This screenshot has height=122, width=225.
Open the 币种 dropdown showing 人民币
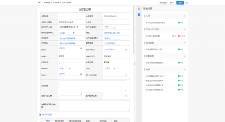[x=110, y=68]
